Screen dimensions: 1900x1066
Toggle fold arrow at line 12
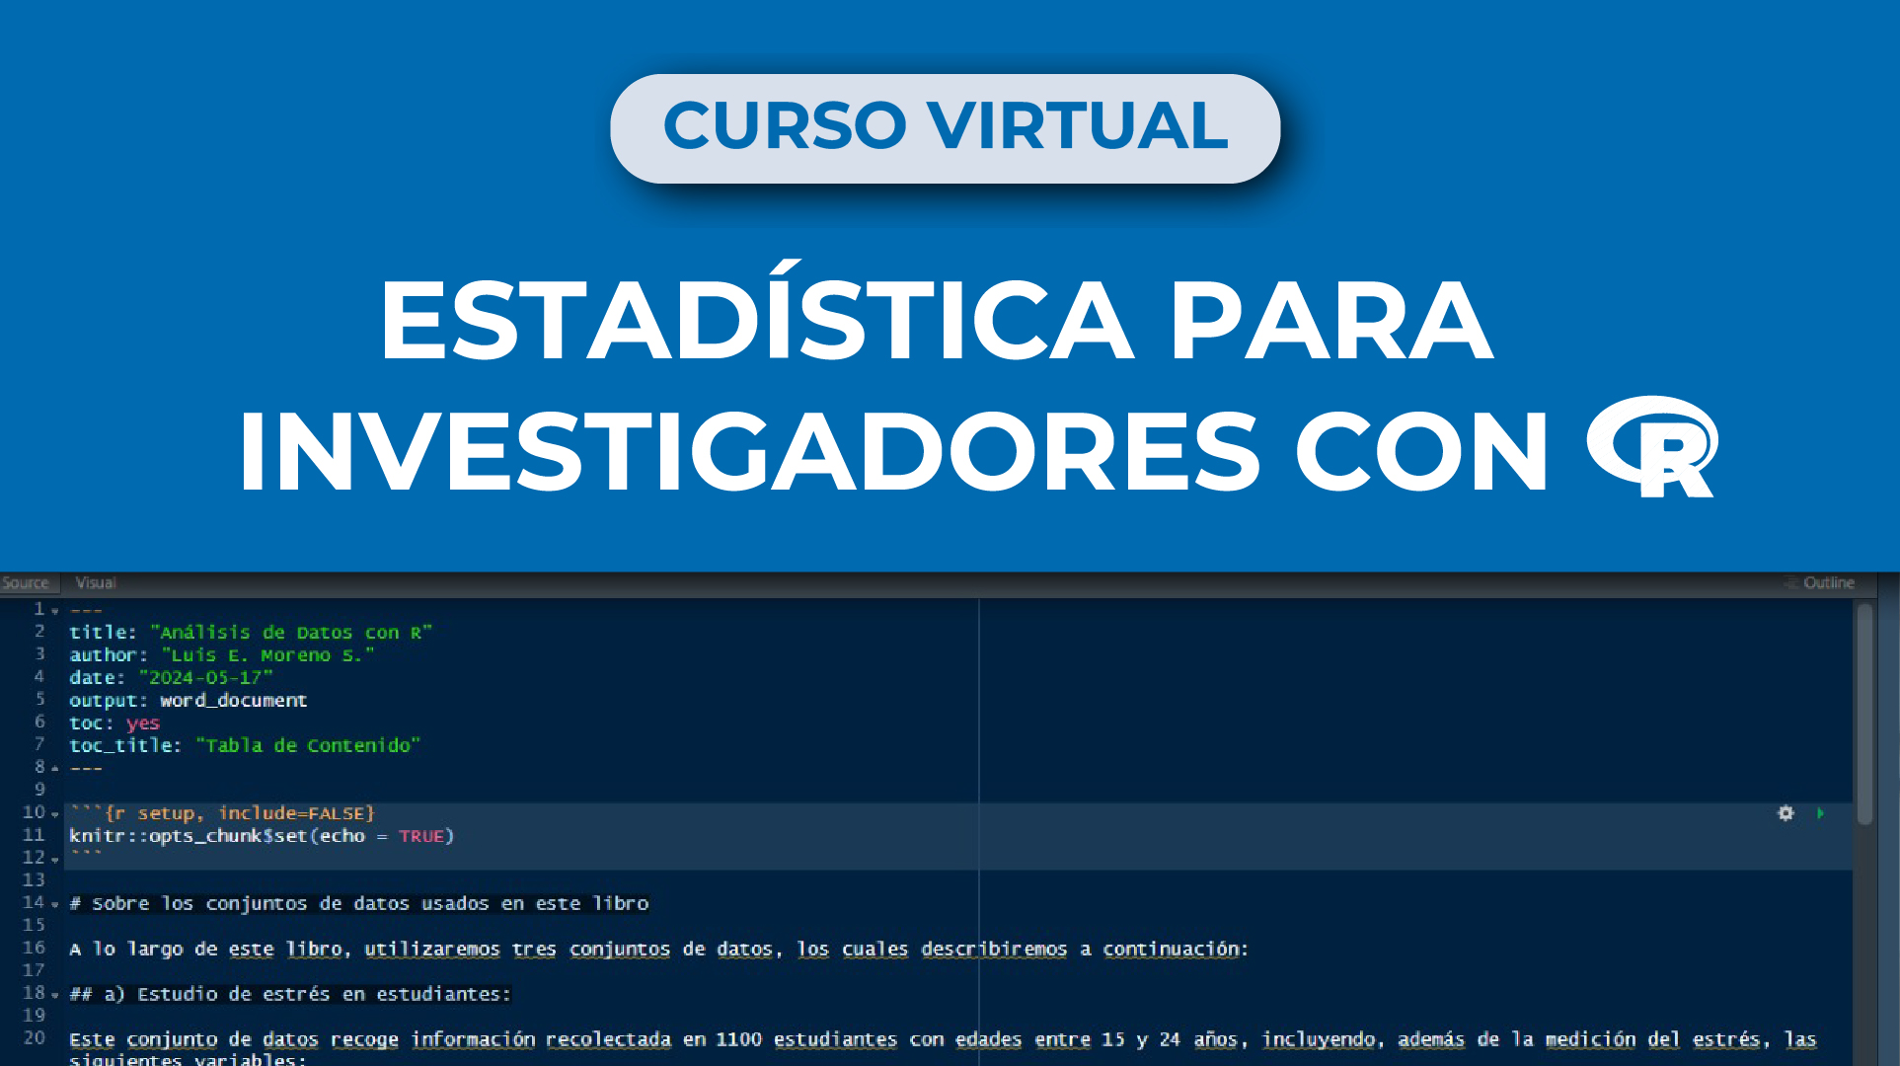click(55, 860)
